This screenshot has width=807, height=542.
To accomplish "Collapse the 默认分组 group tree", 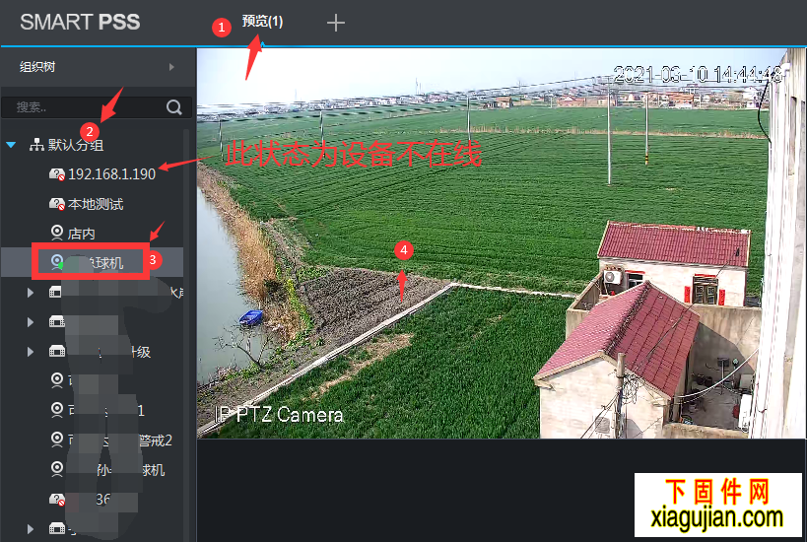I will coord(11,145).
